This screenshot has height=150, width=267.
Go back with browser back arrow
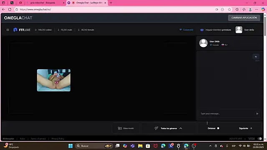point(3,9)
